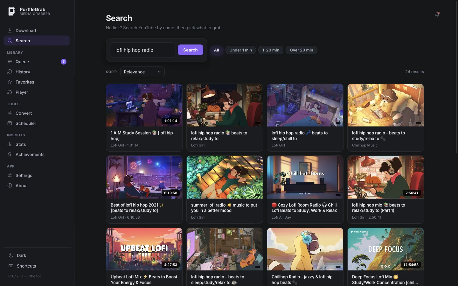Click the purple Search button

click(x=191, y=50)
